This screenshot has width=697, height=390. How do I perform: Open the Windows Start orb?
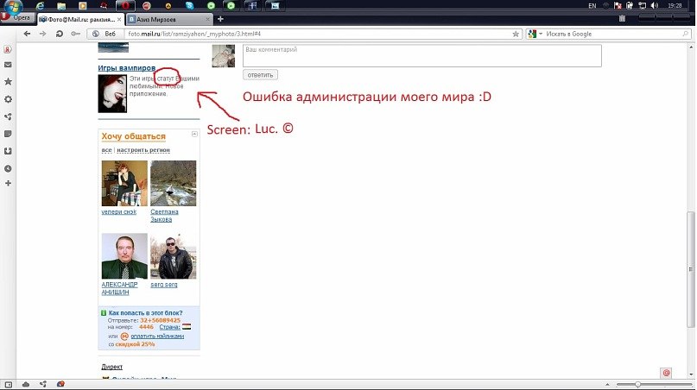[14, 6]
